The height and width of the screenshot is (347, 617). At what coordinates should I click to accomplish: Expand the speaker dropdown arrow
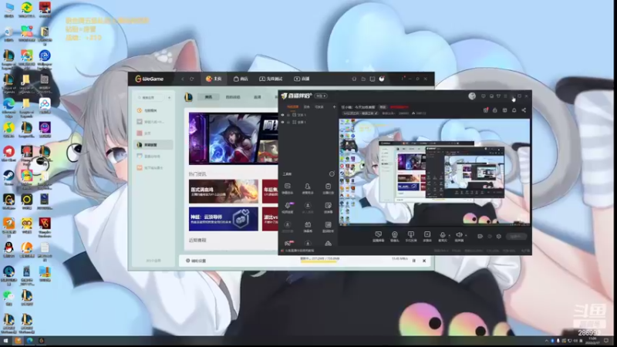click(x=466, y=235)
